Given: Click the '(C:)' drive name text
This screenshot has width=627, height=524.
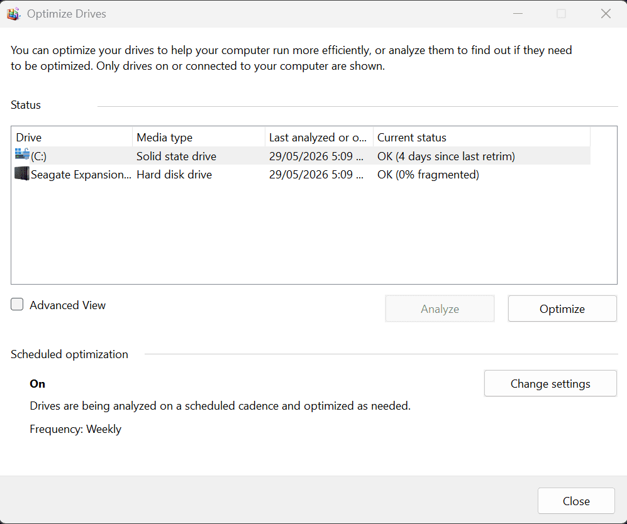Looking at the screenshot, I should 39,156.
